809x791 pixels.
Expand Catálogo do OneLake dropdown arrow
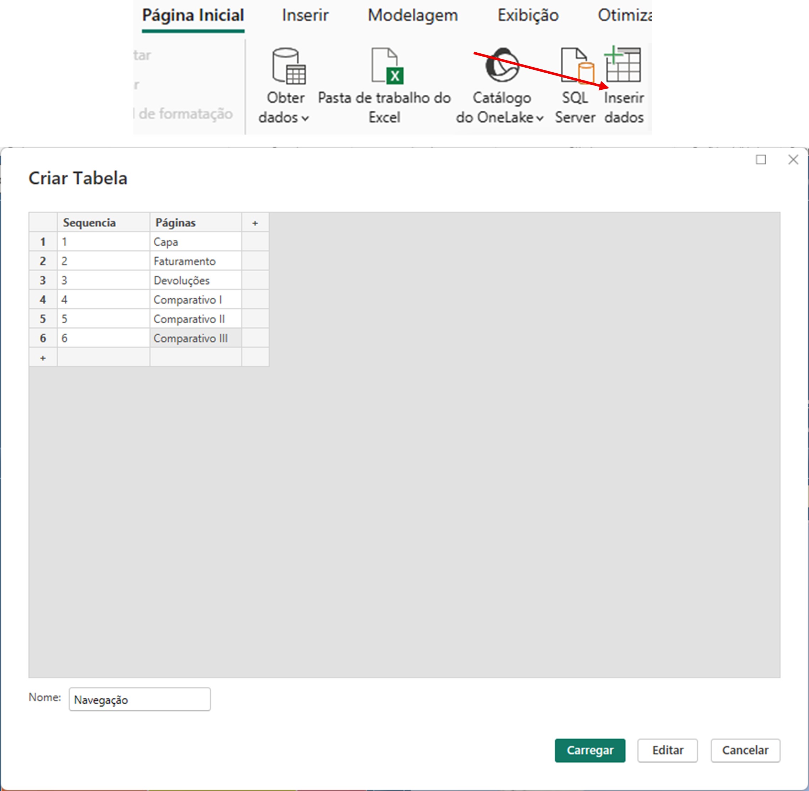(x=540, y=119)
